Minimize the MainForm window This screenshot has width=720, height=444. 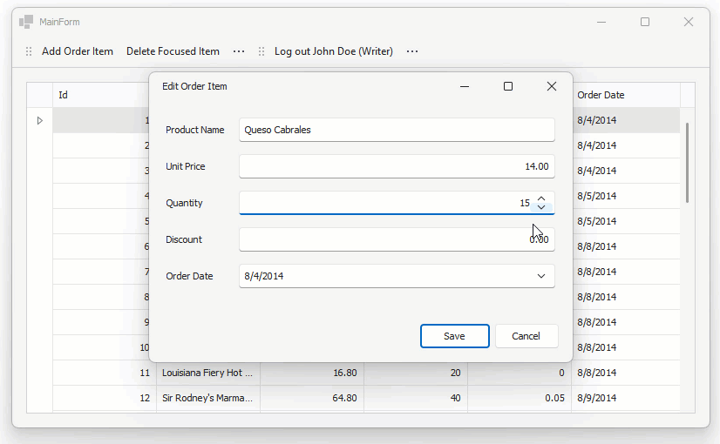[601, 22]
